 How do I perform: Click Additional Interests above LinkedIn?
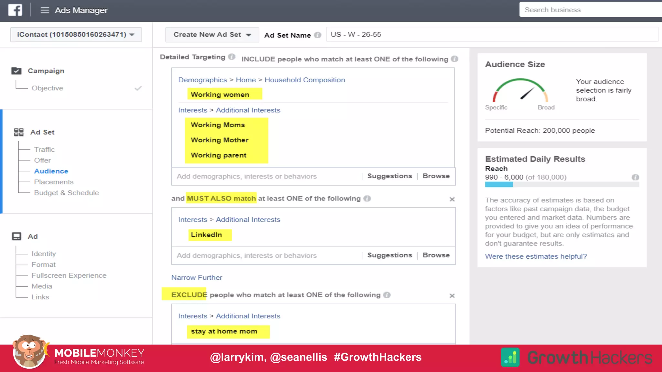[248, 220]
